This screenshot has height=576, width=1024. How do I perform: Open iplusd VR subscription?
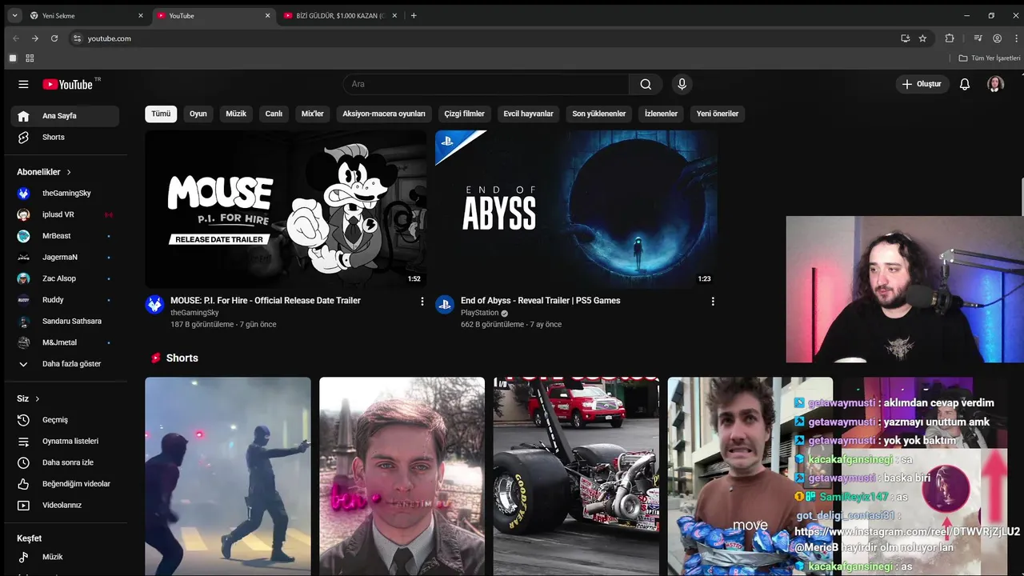[x=65, y=214]
